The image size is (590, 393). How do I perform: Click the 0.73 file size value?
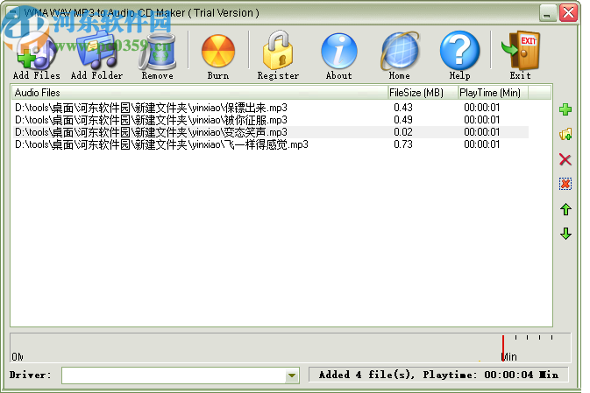tap(403, 144)
